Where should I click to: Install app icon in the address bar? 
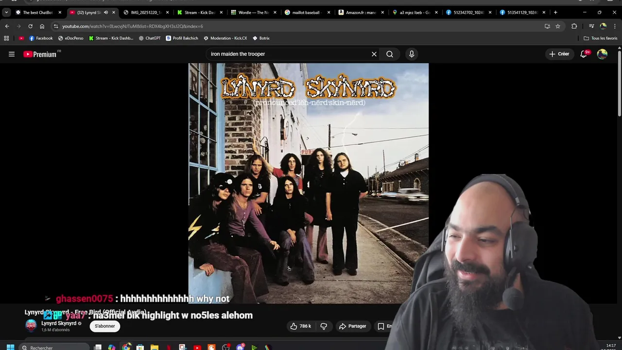(x=547, y=26)
